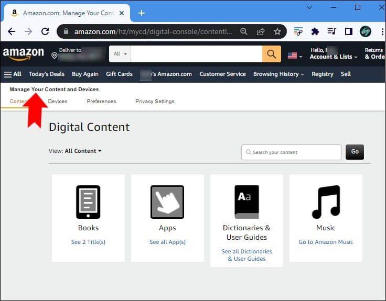This screenshot has width=386, height=301.
Task: Expand the Browsing History dropdown
Action: pyautogui.click(x=278, y=74)
